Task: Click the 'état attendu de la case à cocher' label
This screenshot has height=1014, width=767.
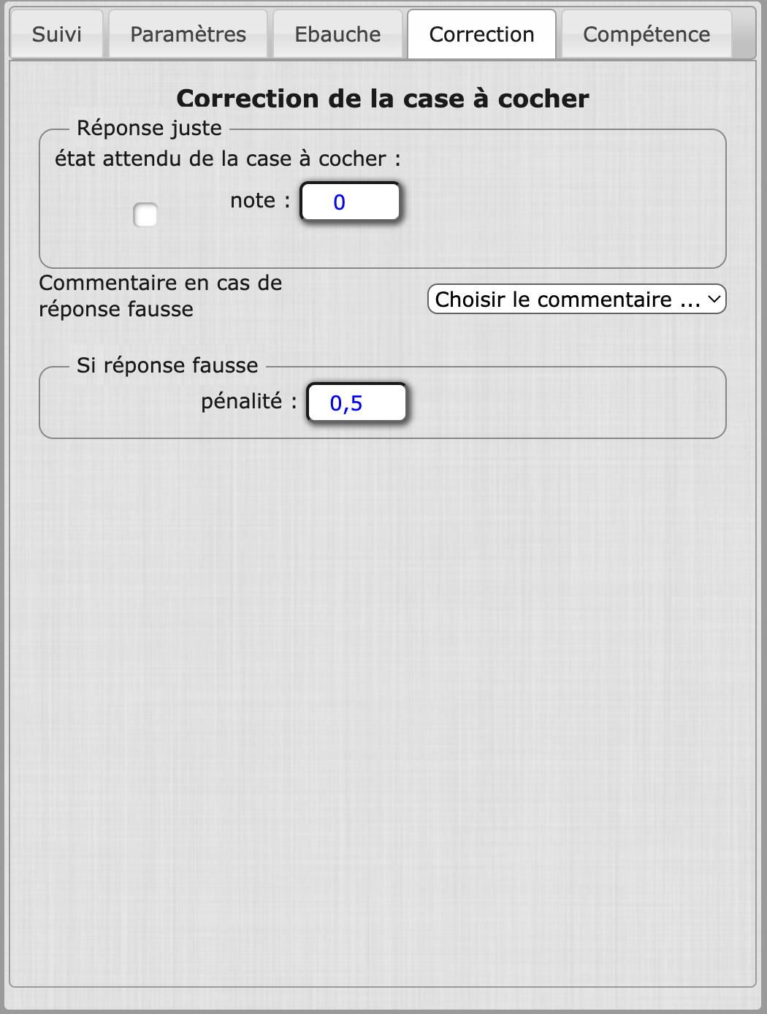Action: point(227,159)
